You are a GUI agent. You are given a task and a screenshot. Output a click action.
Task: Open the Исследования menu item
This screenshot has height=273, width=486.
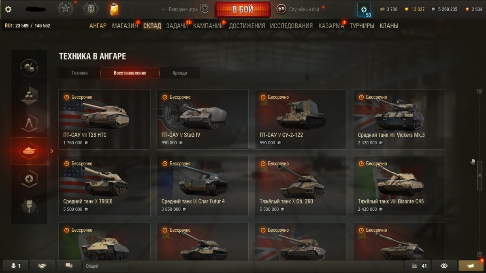(x=291, y=26)
